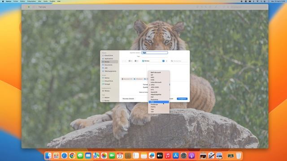Open the item grouping dropdown

pos(136,61)
